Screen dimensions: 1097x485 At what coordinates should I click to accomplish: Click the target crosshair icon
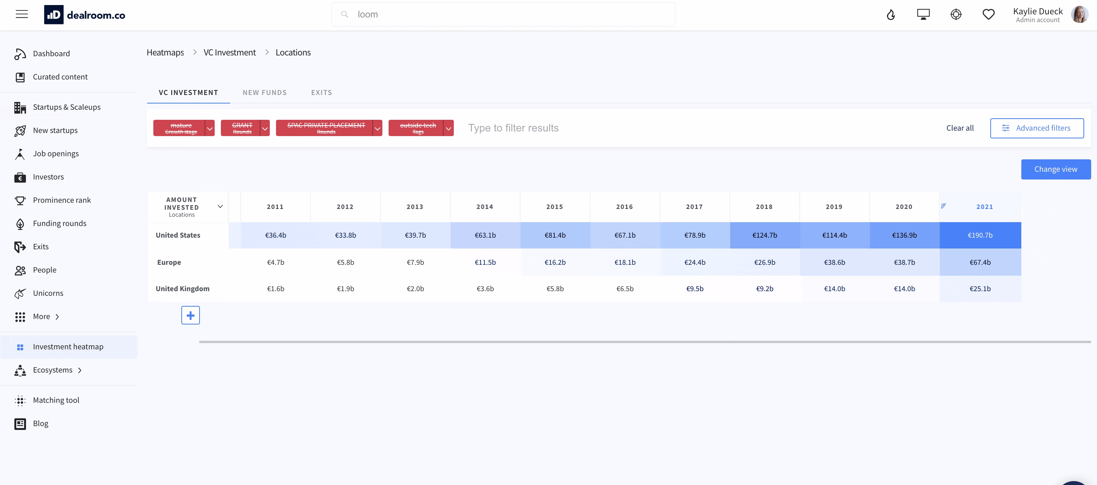click(x=956, y=14)
